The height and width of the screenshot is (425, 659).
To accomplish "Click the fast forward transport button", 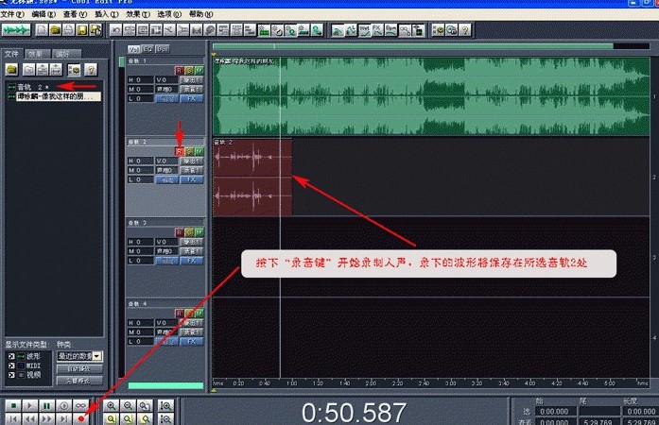I will click(46, 418).
